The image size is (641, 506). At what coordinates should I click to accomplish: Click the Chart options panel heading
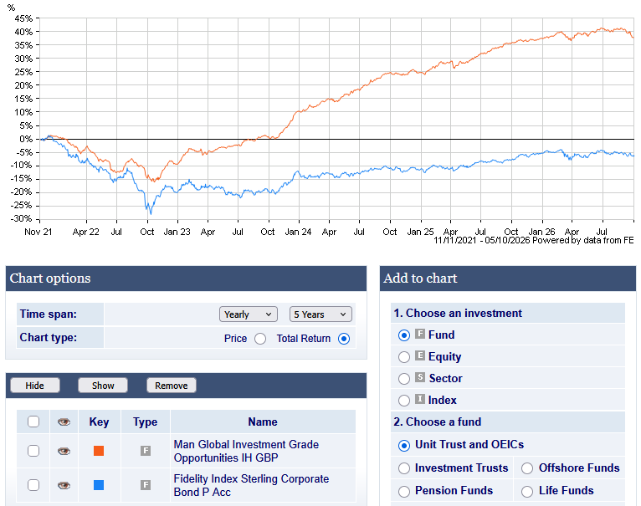[50, 279]
